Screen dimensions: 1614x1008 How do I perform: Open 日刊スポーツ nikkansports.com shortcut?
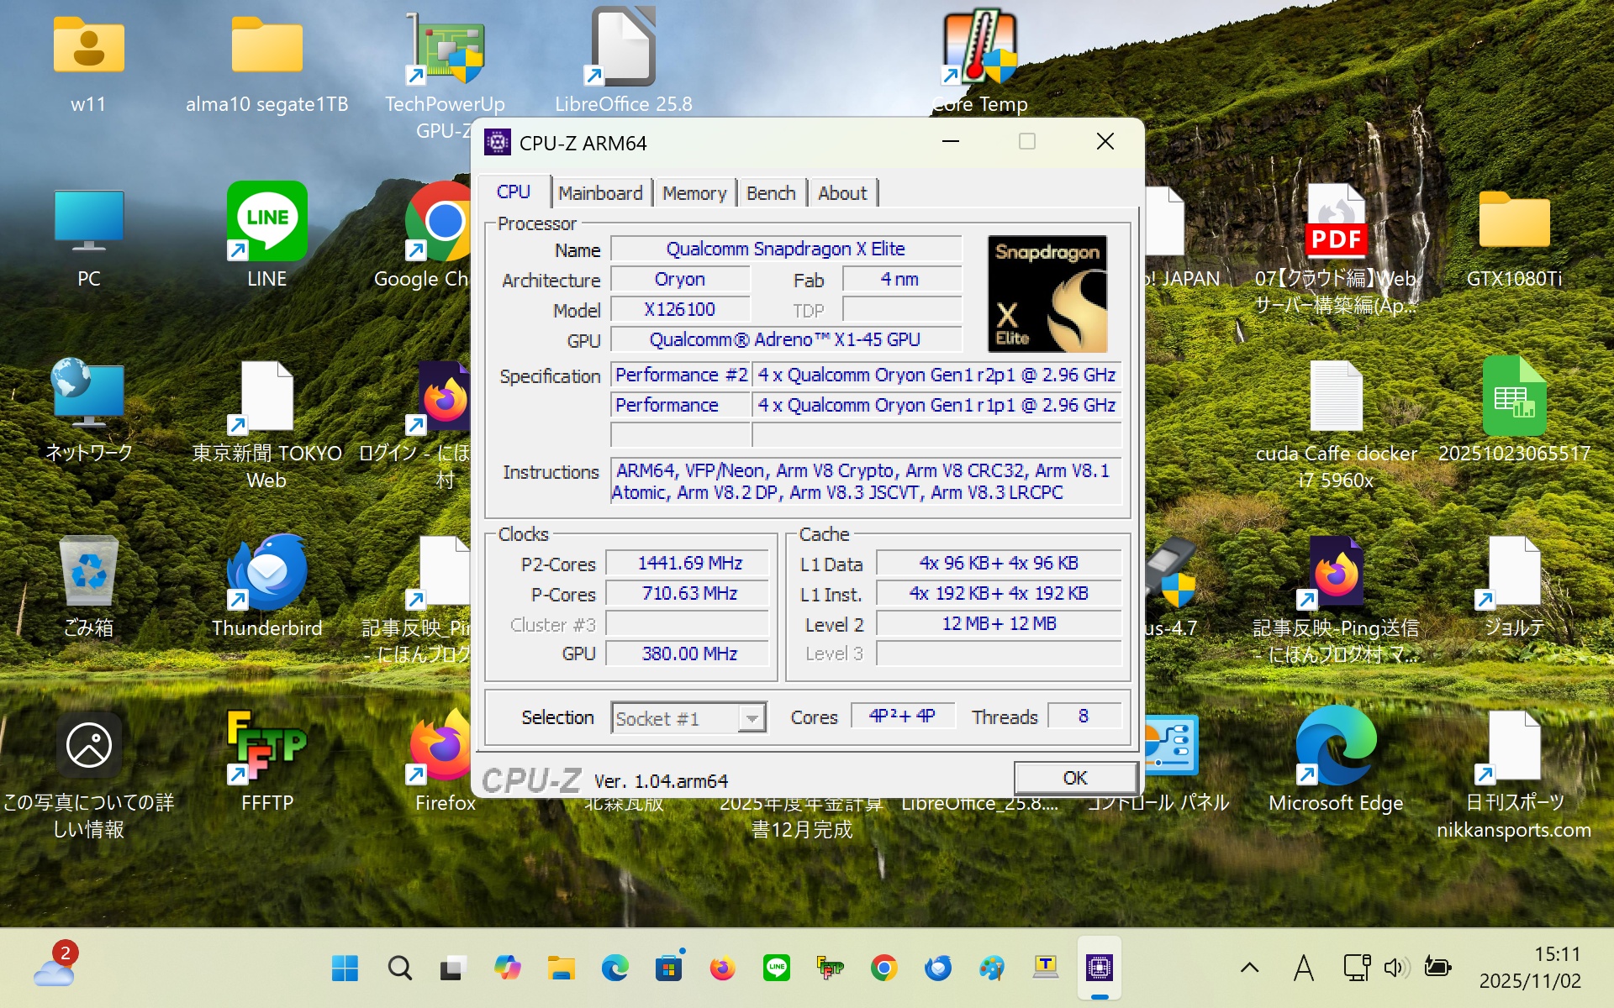pos(1514,774)
